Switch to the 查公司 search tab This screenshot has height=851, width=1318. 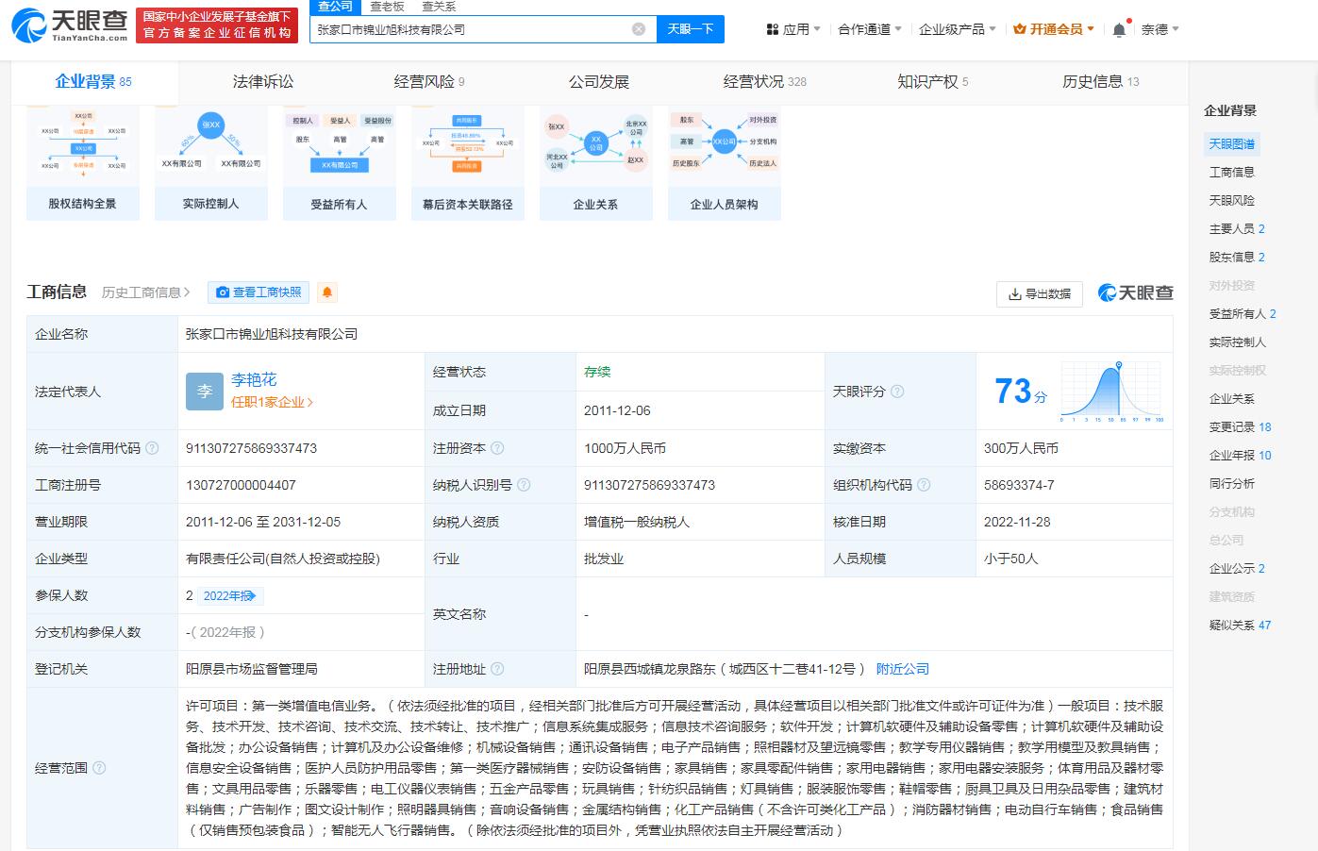[335, 7]
